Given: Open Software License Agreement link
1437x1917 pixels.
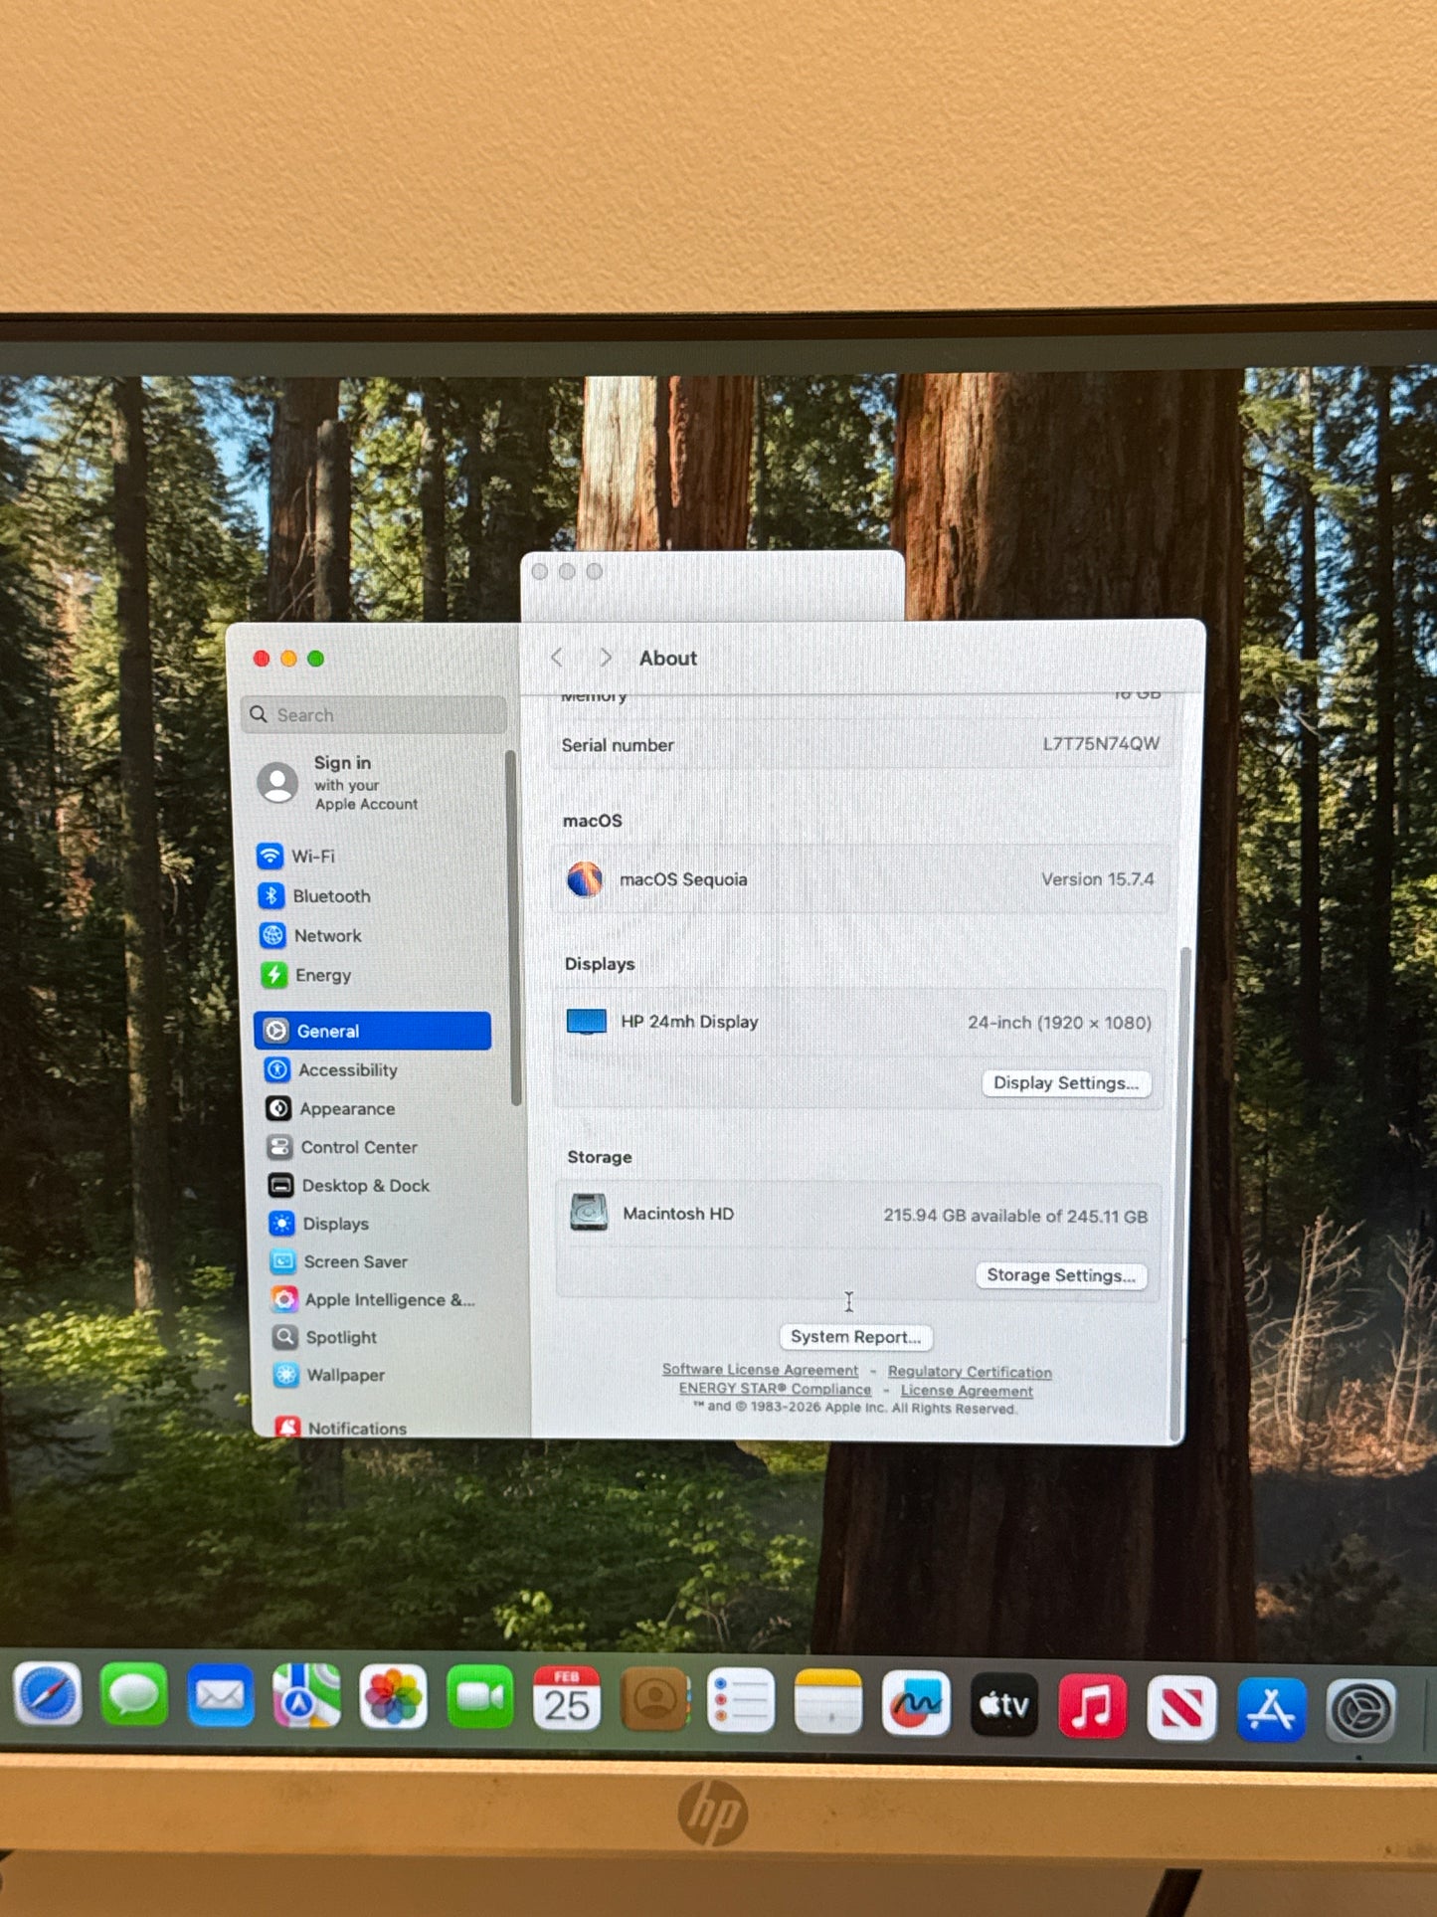Looking at the screenshot, I should (x=760, y=1370).
